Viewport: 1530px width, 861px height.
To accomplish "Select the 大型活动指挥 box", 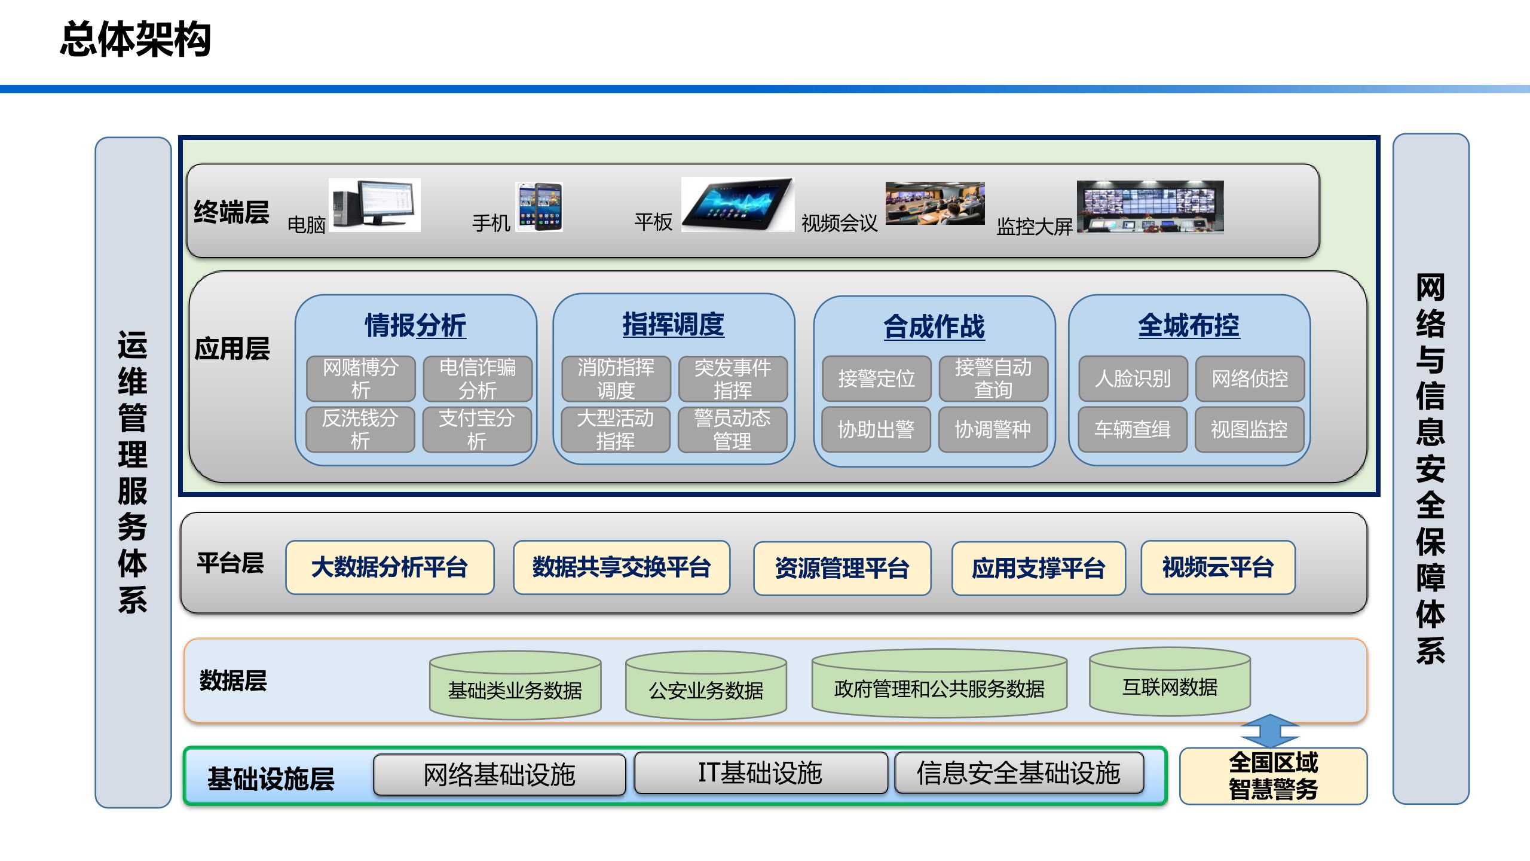I will coord(616,429).
